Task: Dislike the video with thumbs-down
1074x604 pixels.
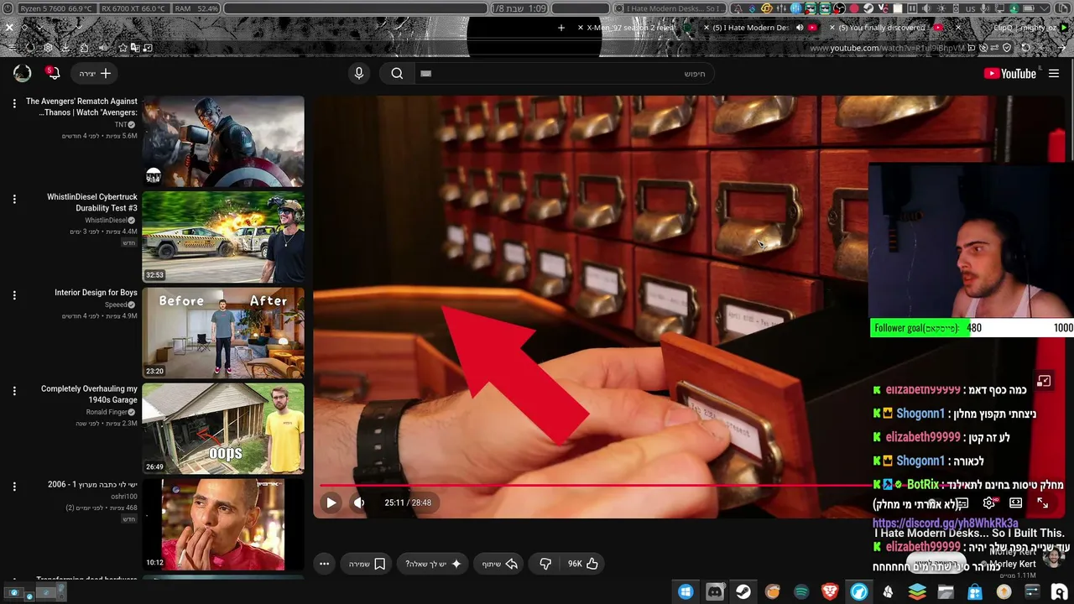Action: pyautogui.click(x=545, y=564)
